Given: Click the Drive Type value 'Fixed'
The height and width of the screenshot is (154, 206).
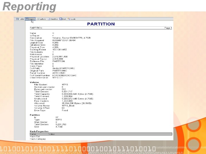Looking at the screenshot, I should [x=65, y=110].
